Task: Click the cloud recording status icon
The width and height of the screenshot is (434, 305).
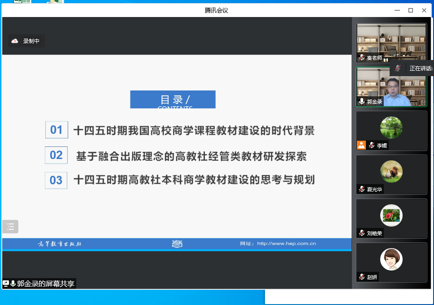Action: click(15, 41)
